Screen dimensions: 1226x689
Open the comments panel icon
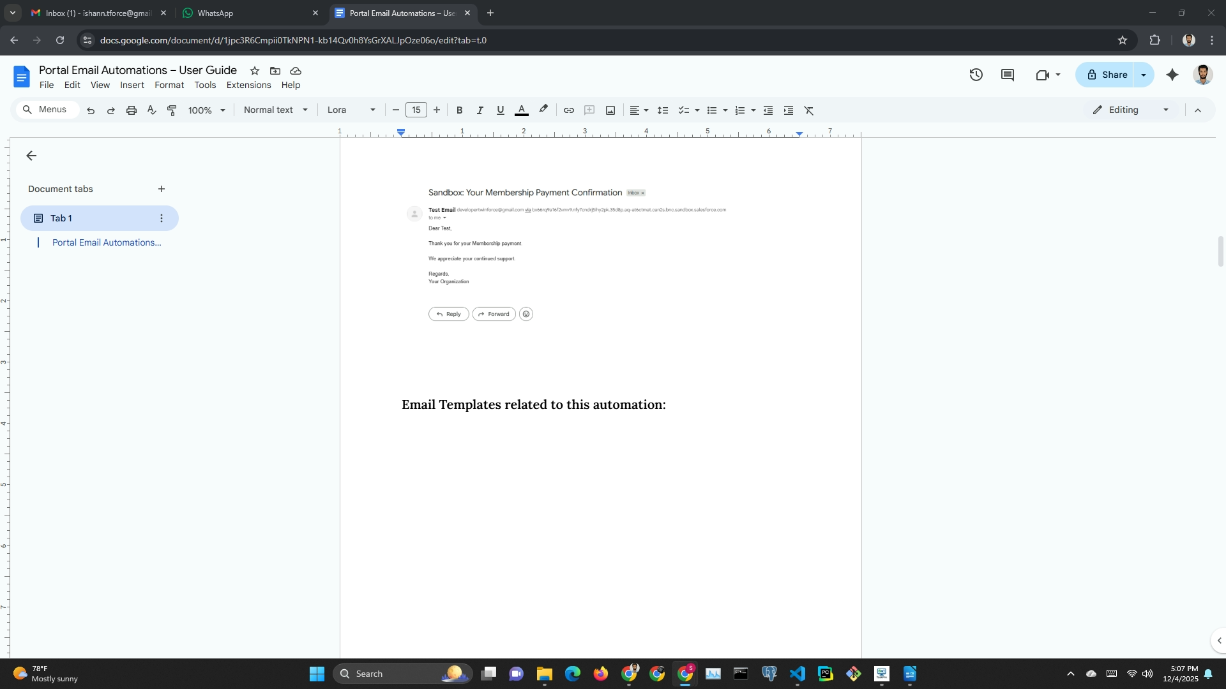(1008, 75)
